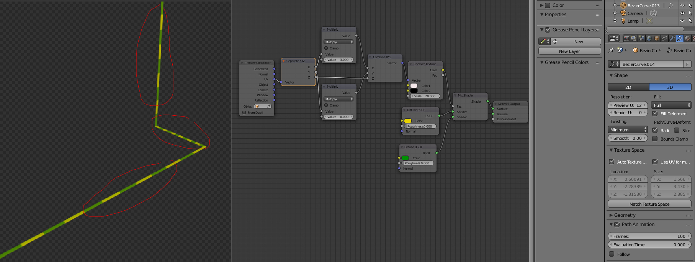Click the lamp data icon beside Lamp
Viewport: 695px width, 262px height.
pyautogui.click(x=649, y=21)
